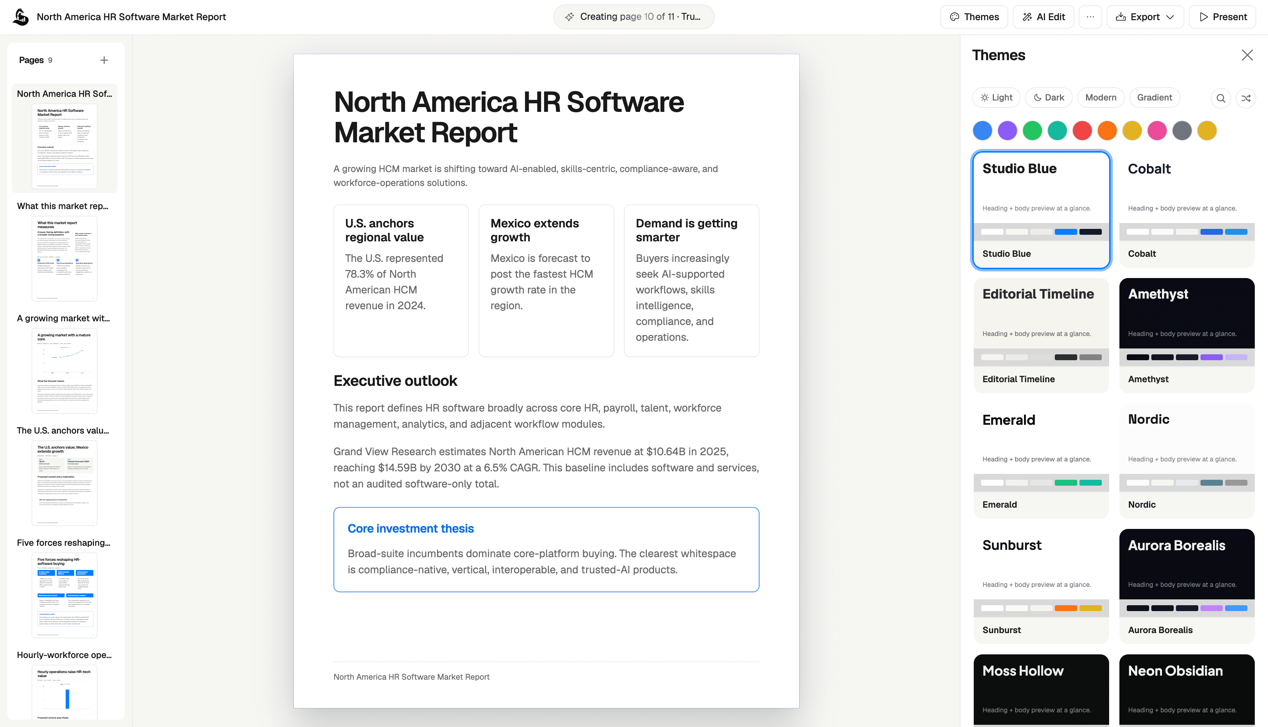Viewport: 1268px width, 727px height.
Task: Select the Emerald theme card
Action: pyautogui.click(x=1041, y=460)
